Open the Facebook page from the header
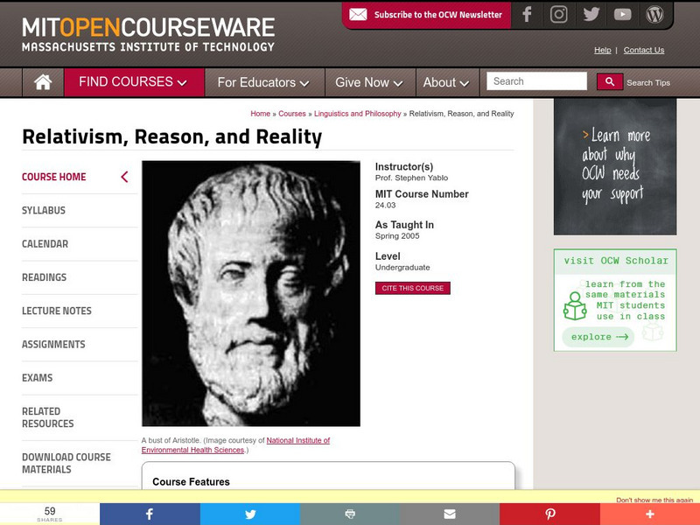This screenshot has width=700, height=525. (526, 14)
